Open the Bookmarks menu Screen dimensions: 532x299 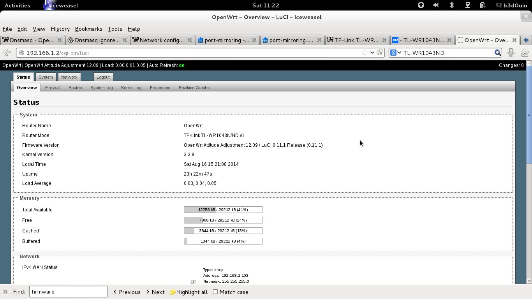pos(88,29)
